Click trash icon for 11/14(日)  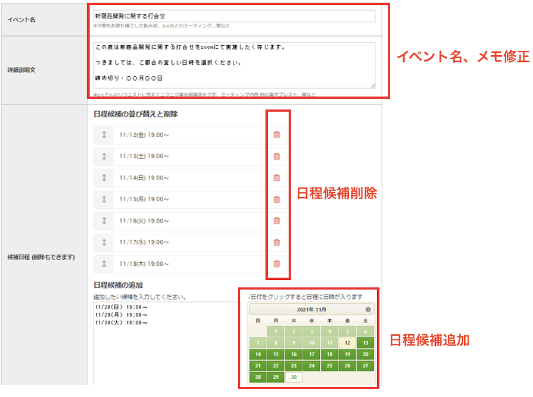click(276, 178)
